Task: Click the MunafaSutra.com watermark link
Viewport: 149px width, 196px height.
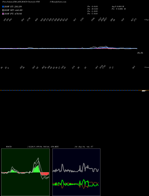Action: click(x=60, y=2)
